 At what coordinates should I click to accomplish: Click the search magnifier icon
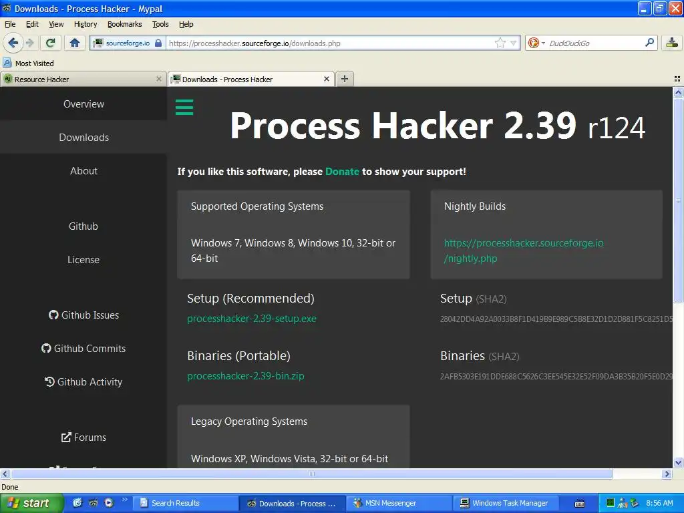(649, 43)
